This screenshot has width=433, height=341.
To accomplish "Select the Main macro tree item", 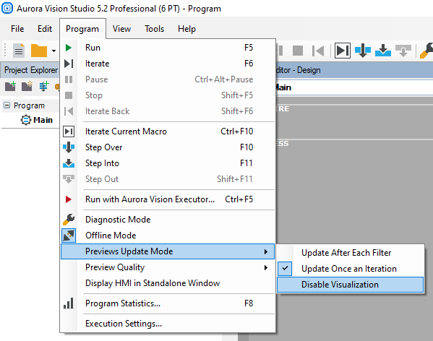I will (43, 120).
